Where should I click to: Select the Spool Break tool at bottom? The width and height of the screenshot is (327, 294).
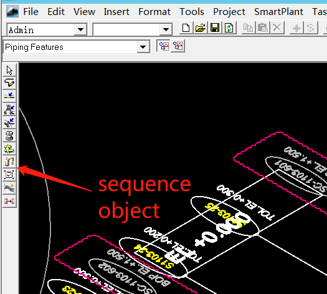pos(9,201)
